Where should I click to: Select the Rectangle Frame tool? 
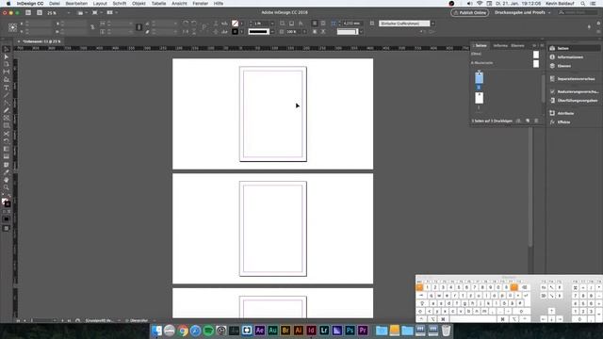[7, 119]
